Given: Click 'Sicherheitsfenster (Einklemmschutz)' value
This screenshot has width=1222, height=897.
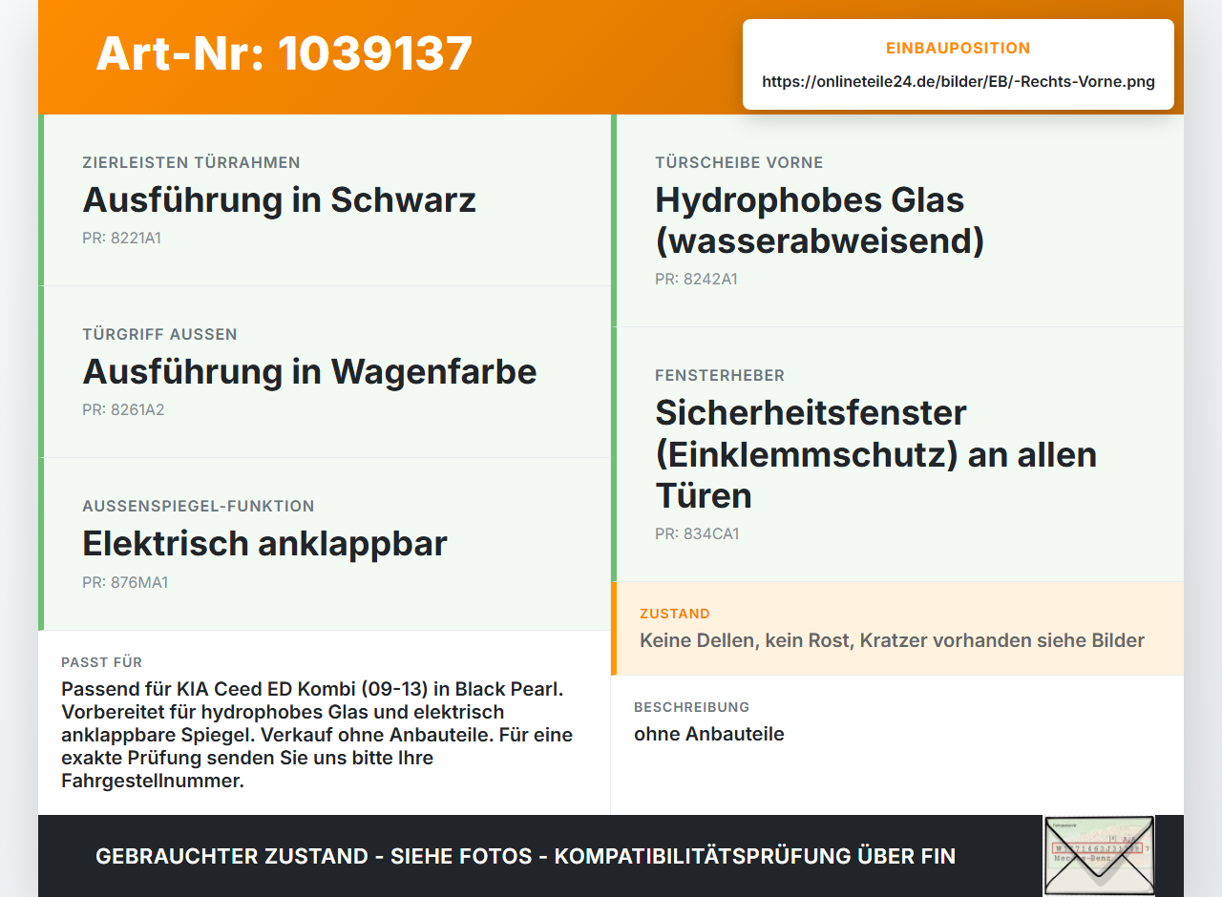Looking at the screenshot, I should pyautogui.click(x=875, y=454).
